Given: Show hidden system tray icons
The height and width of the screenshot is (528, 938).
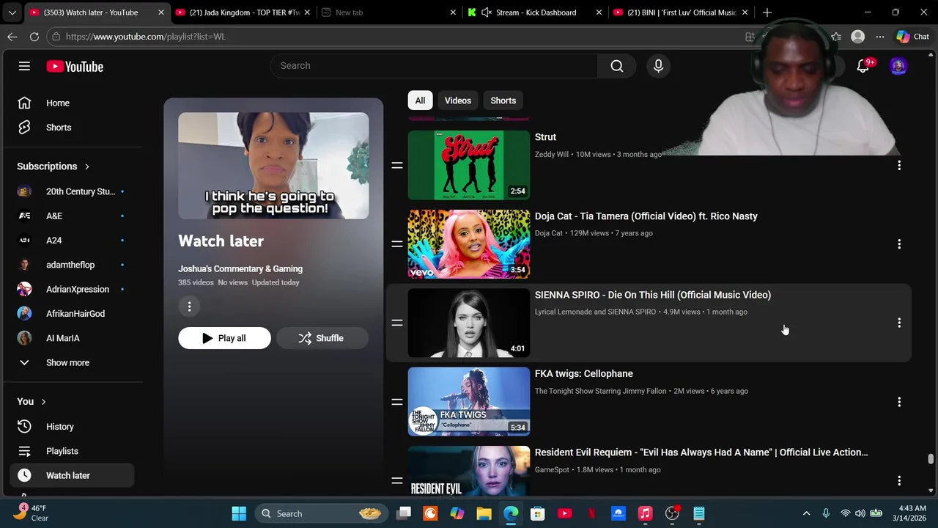Looking at the screenshot, I should pos(806,513).
